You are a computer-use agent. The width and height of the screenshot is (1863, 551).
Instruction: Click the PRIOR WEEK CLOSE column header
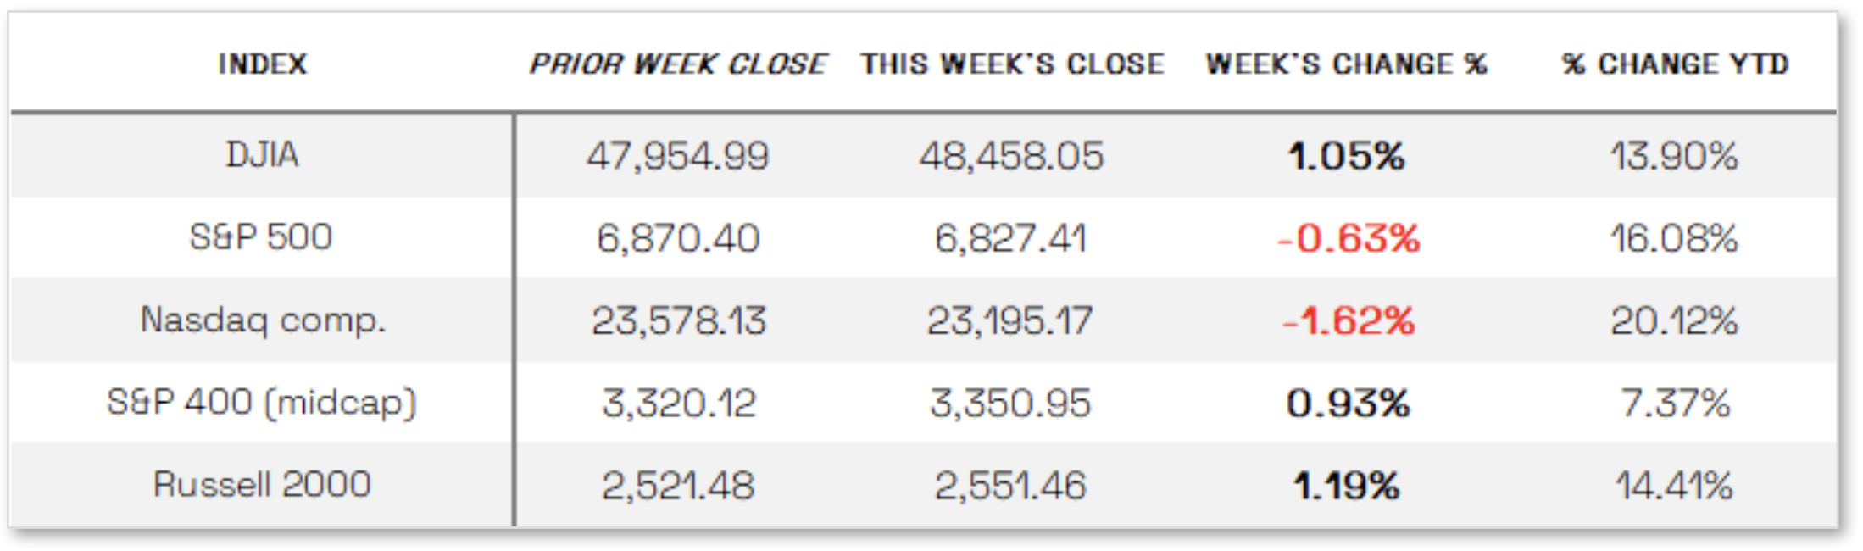click(x=677, y=64)
